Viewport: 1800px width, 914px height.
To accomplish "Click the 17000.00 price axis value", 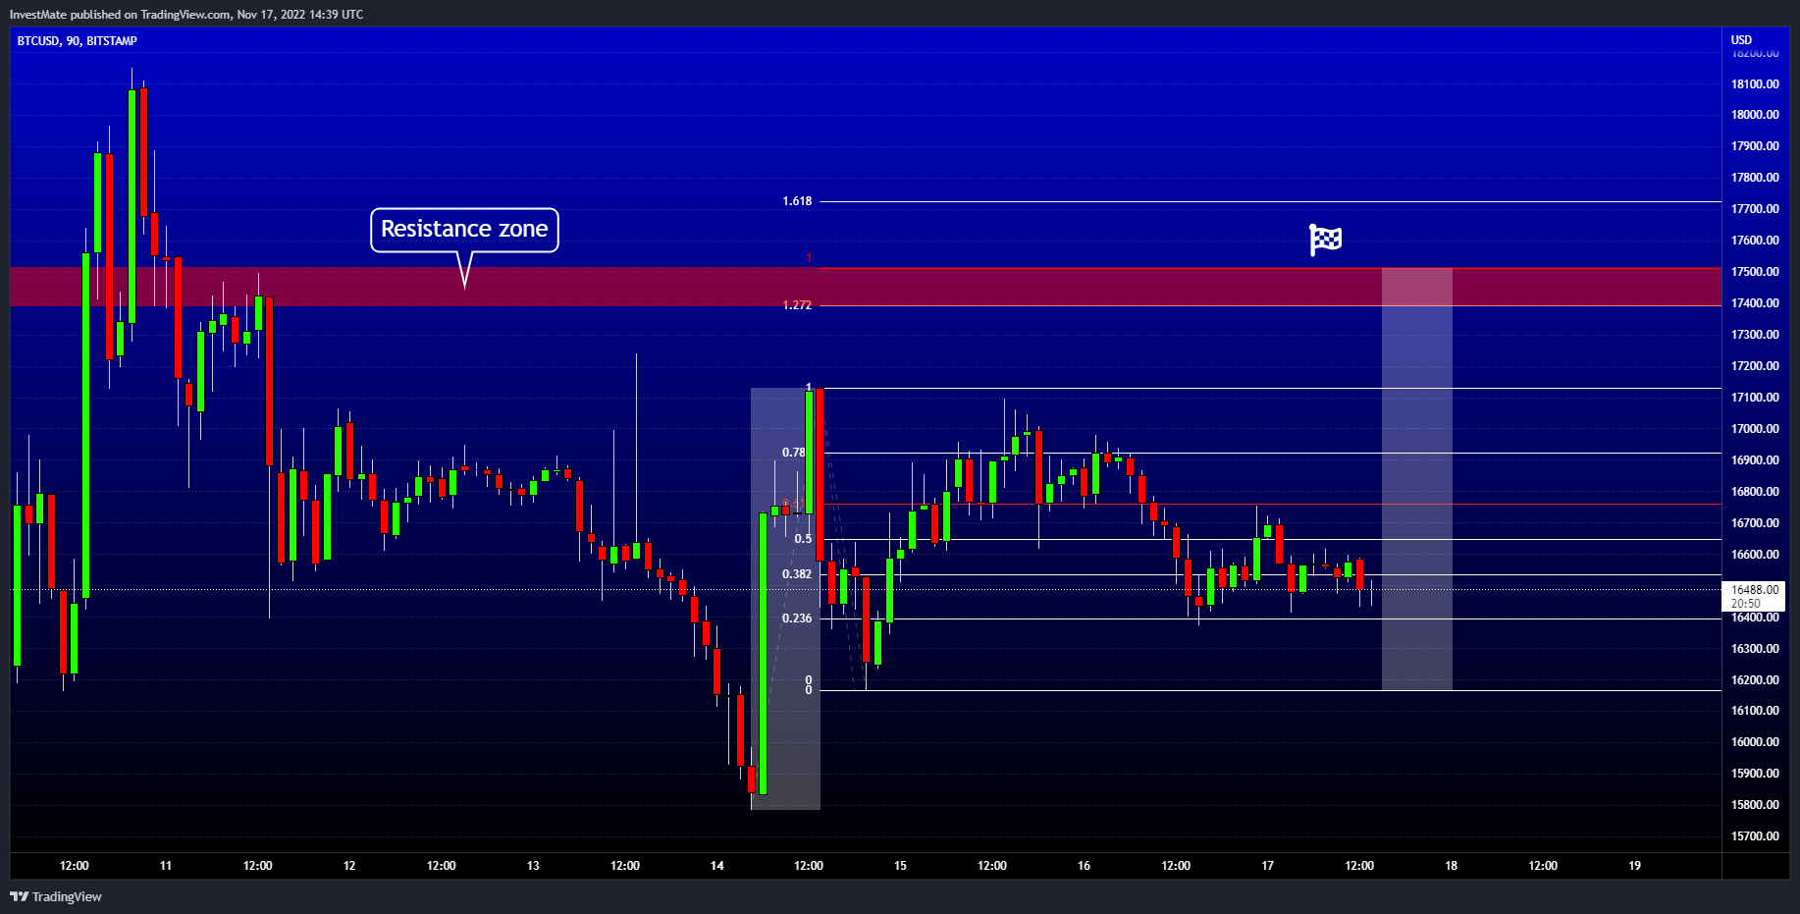I will click(1755, 429).
